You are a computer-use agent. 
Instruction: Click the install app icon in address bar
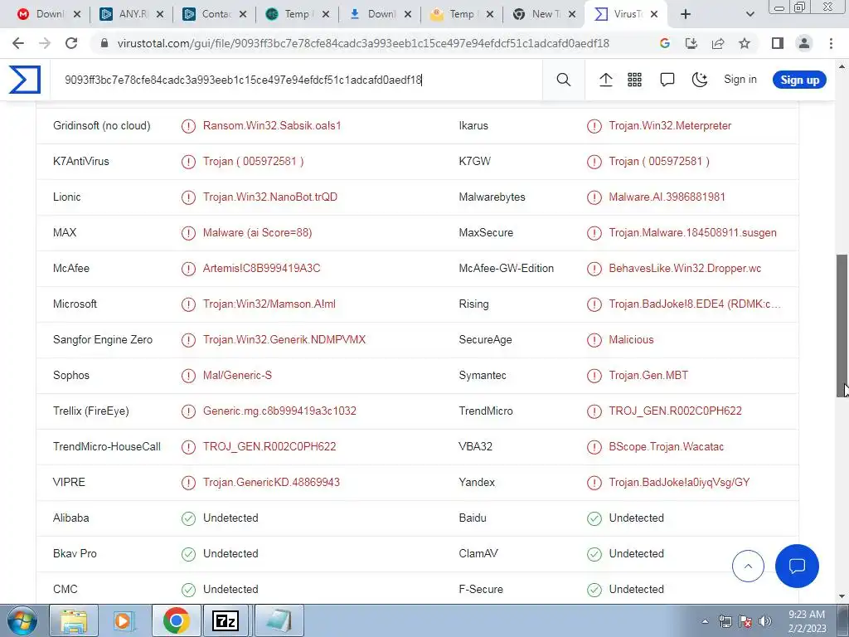click(691, 43)
